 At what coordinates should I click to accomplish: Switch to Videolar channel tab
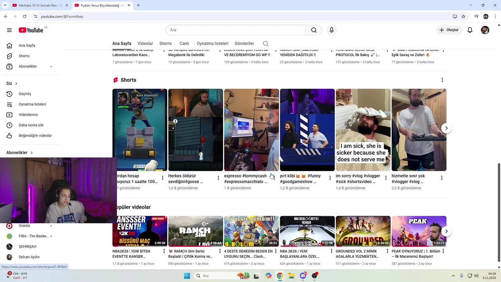[x=145, y=43]
